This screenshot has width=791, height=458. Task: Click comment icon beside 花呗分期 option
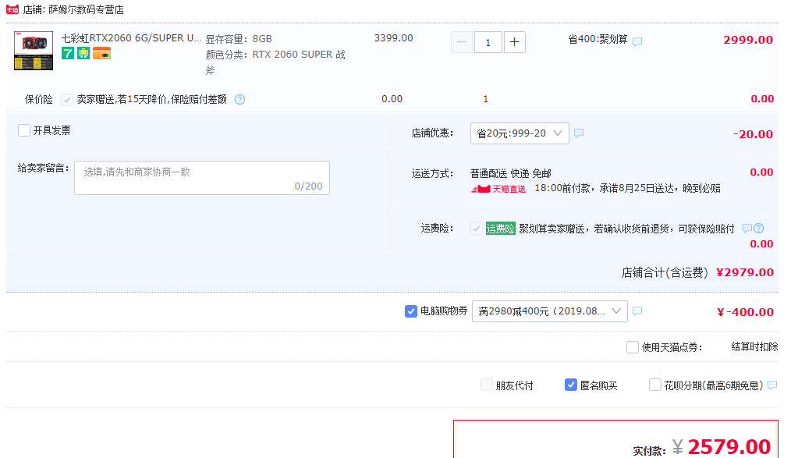coord(772,385)
